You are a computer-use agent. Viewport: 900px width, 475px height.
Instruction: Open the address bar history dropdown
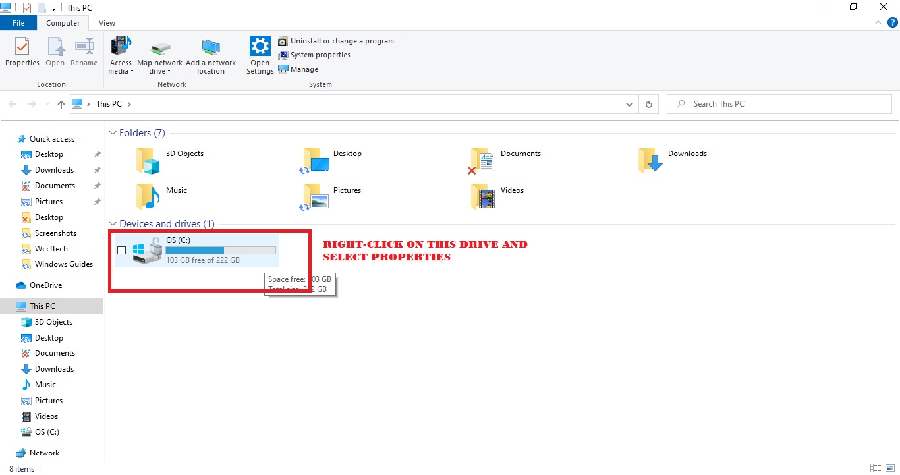[630, 104]
